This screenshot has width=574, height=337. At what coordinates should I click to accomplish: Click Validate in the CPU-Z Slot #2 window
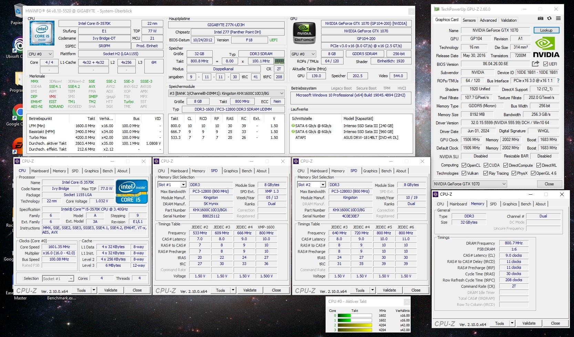click(x=389, y=290)
